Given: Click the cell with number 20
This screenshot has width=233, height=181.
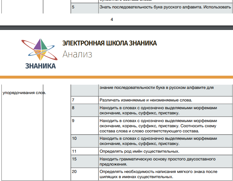Looking at the screenshot, I should coord(85,174).
